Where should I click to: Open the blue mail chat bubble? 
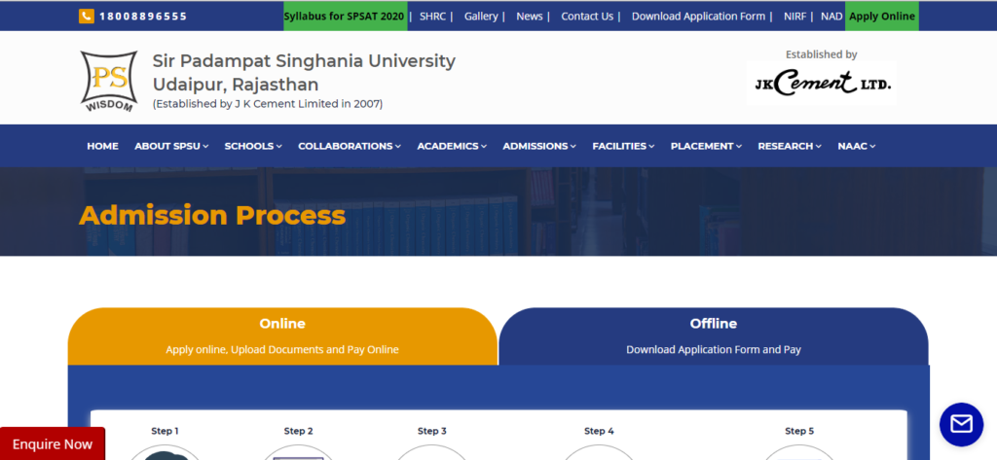961,424
